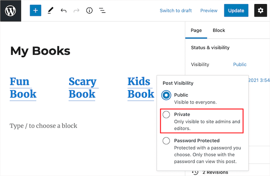Open the Details info icon
The image size is (270, 176).
tap(89, 11)
